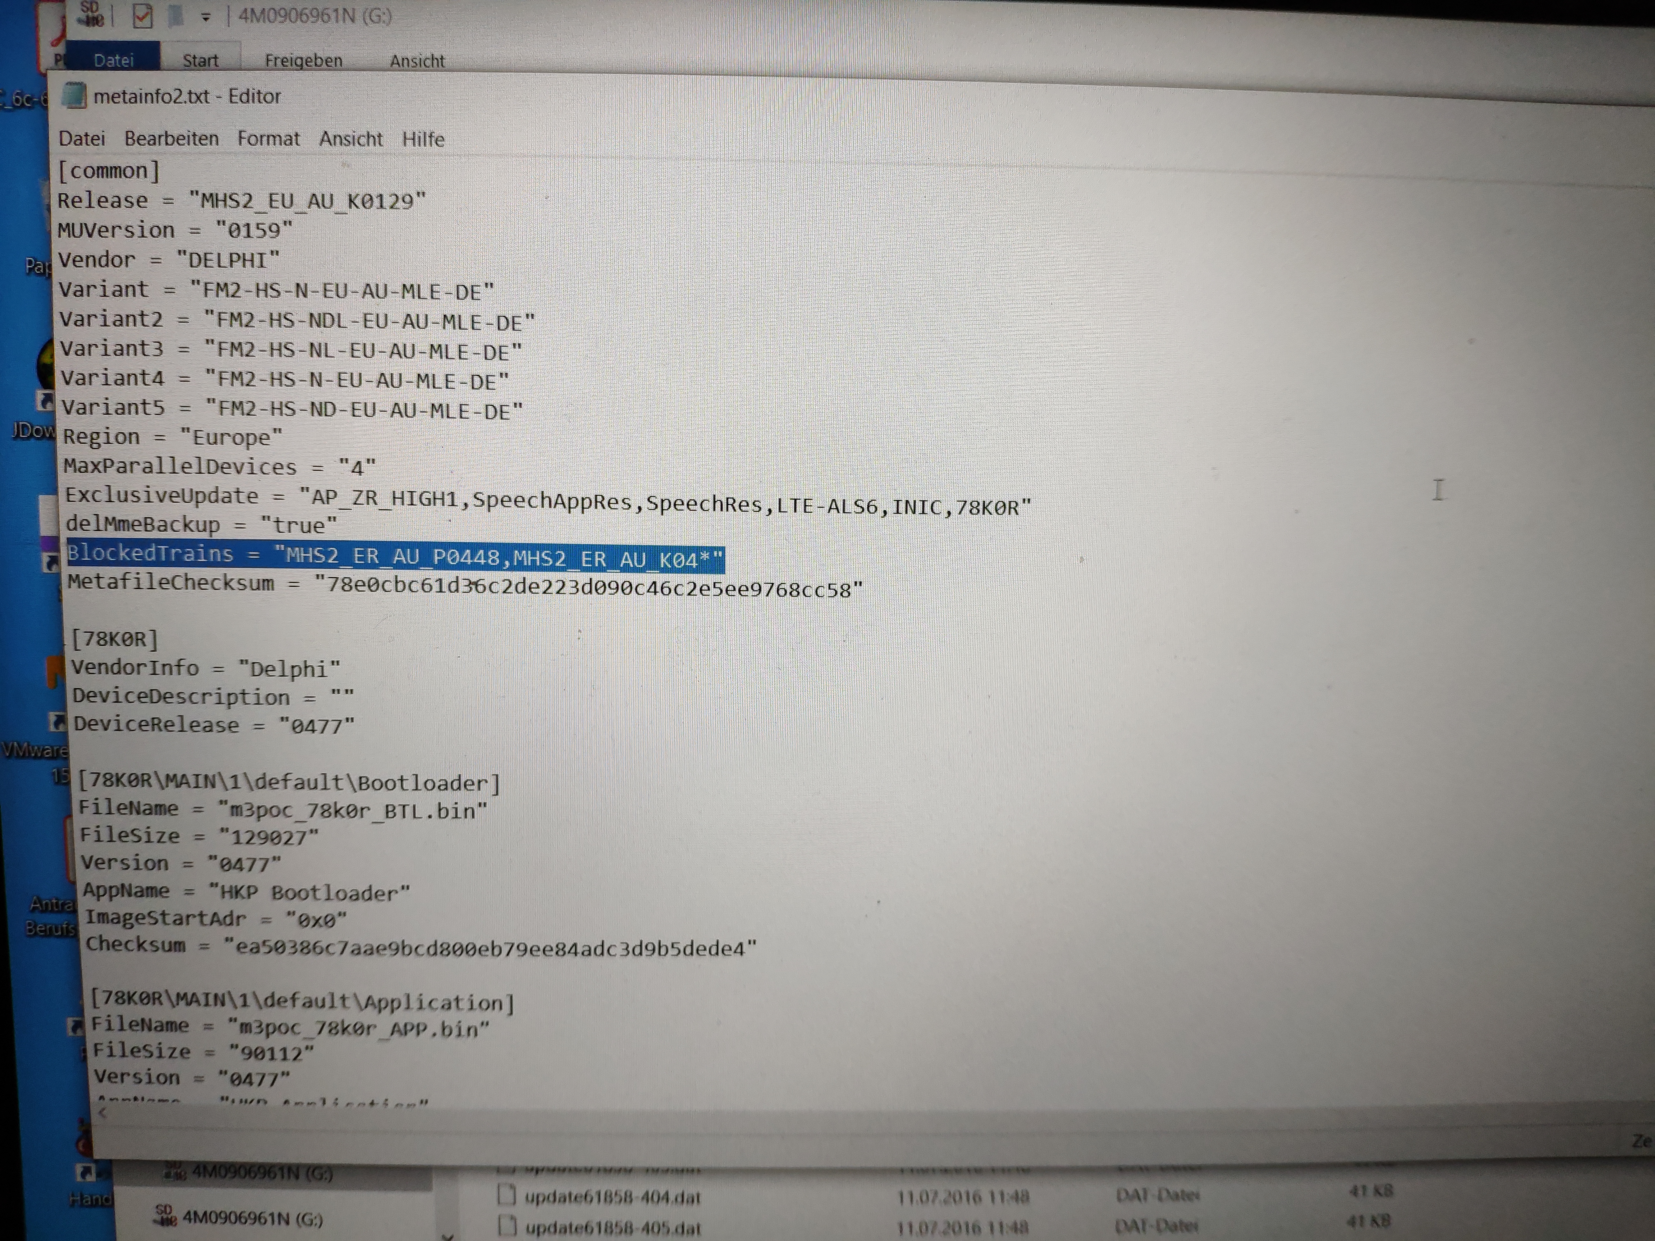
Task: Click the FileSize = "90112" line
Action: pos(204,1052)
